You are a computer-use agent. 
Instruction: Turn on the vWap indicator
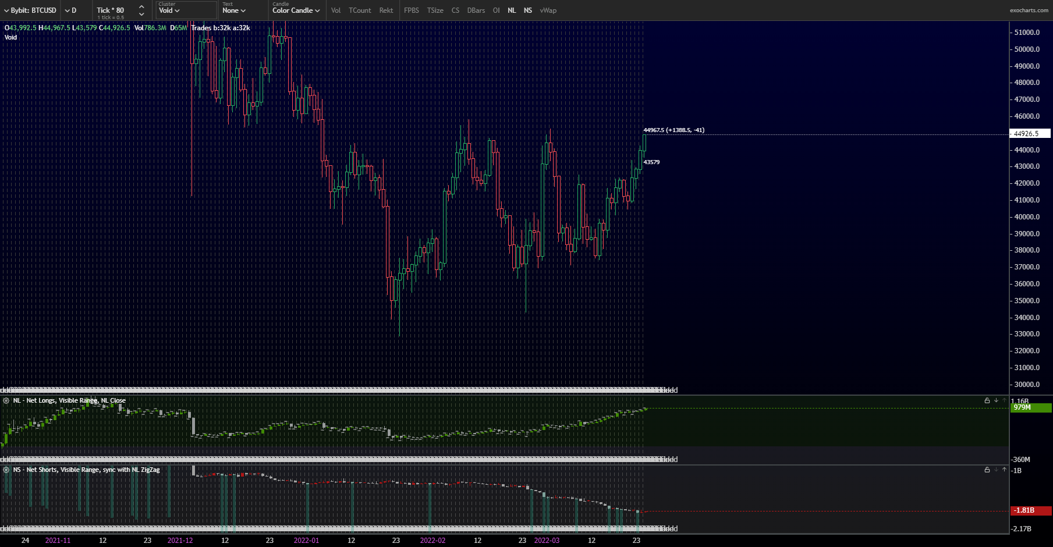(x=548, y=10)
